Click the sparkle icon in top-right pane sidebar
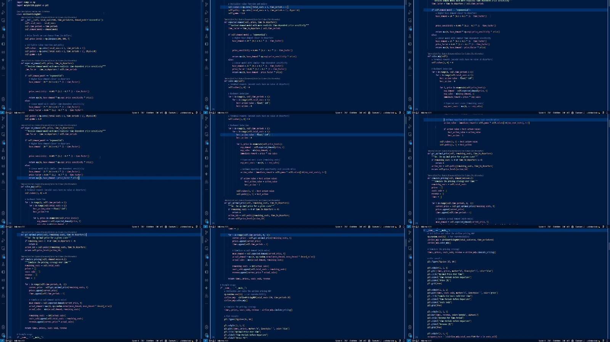 [410, 60]
